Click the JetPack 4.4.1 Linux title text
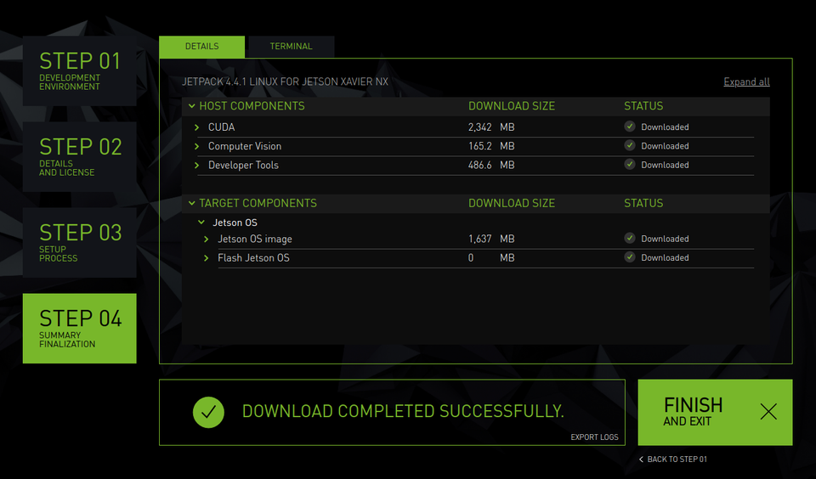816x479 pixels. 285,82
